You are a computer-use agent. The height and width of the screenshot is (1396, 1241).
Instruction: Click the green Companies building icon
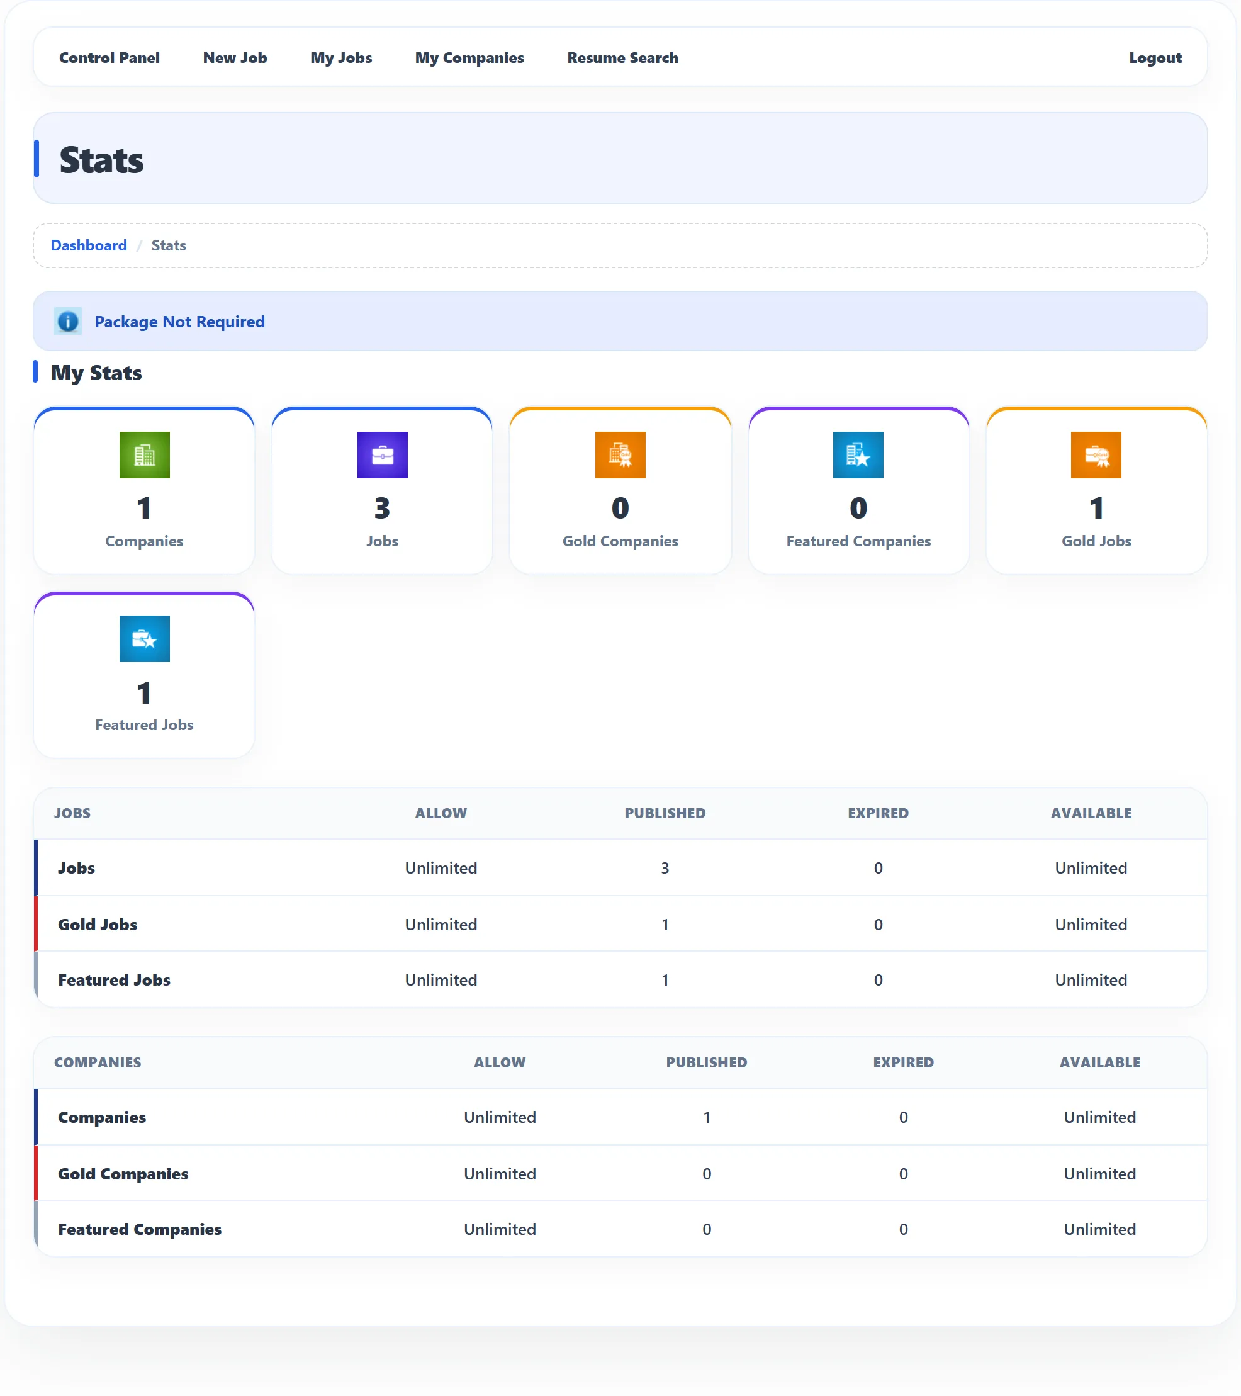coord(144,455)
